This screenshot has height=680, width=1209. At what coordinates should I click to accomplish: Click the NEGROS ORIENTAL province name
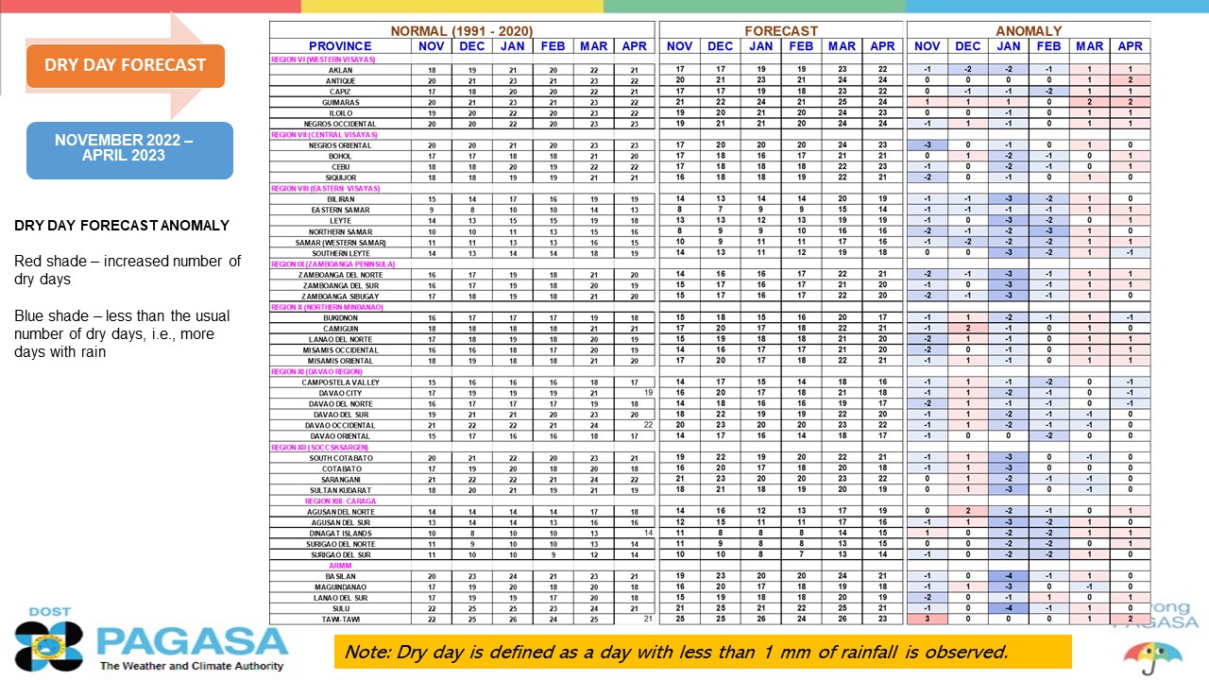click(340, 145)
